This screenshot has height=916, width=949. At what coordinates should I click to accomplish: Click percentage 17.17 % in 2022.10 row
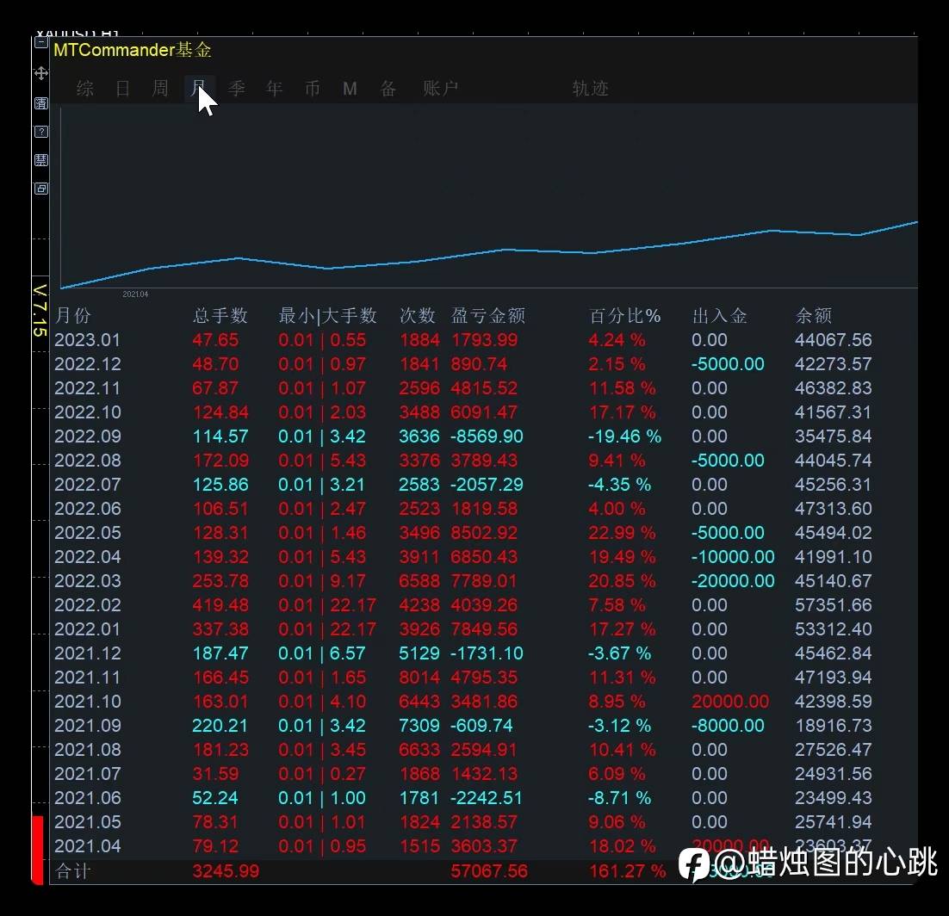click(x=622, y=412)
